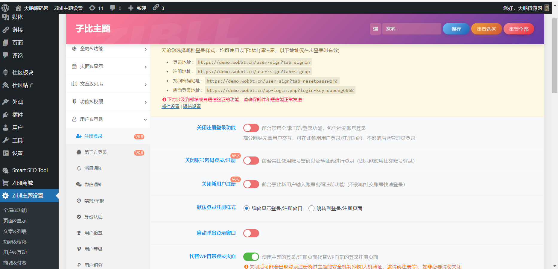Collapse the 用户&互动 settings section
This screenshot has height=269, width=558.
[108, 119]
